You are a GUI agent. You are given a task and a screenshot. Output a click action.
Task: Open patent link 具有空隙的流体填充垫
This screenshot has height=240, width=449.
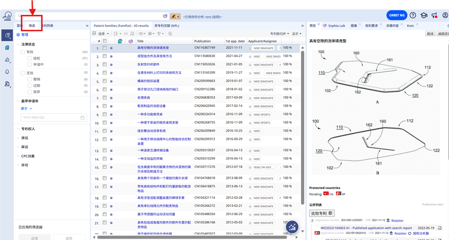click(153, 48)
